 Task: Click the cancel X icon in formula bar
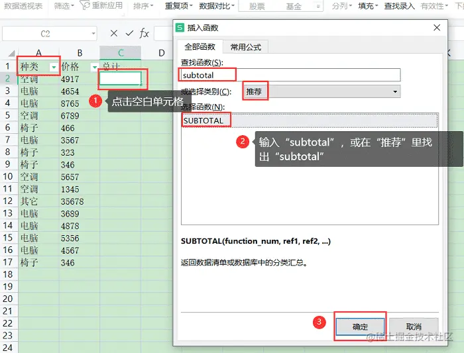[114, 33]
